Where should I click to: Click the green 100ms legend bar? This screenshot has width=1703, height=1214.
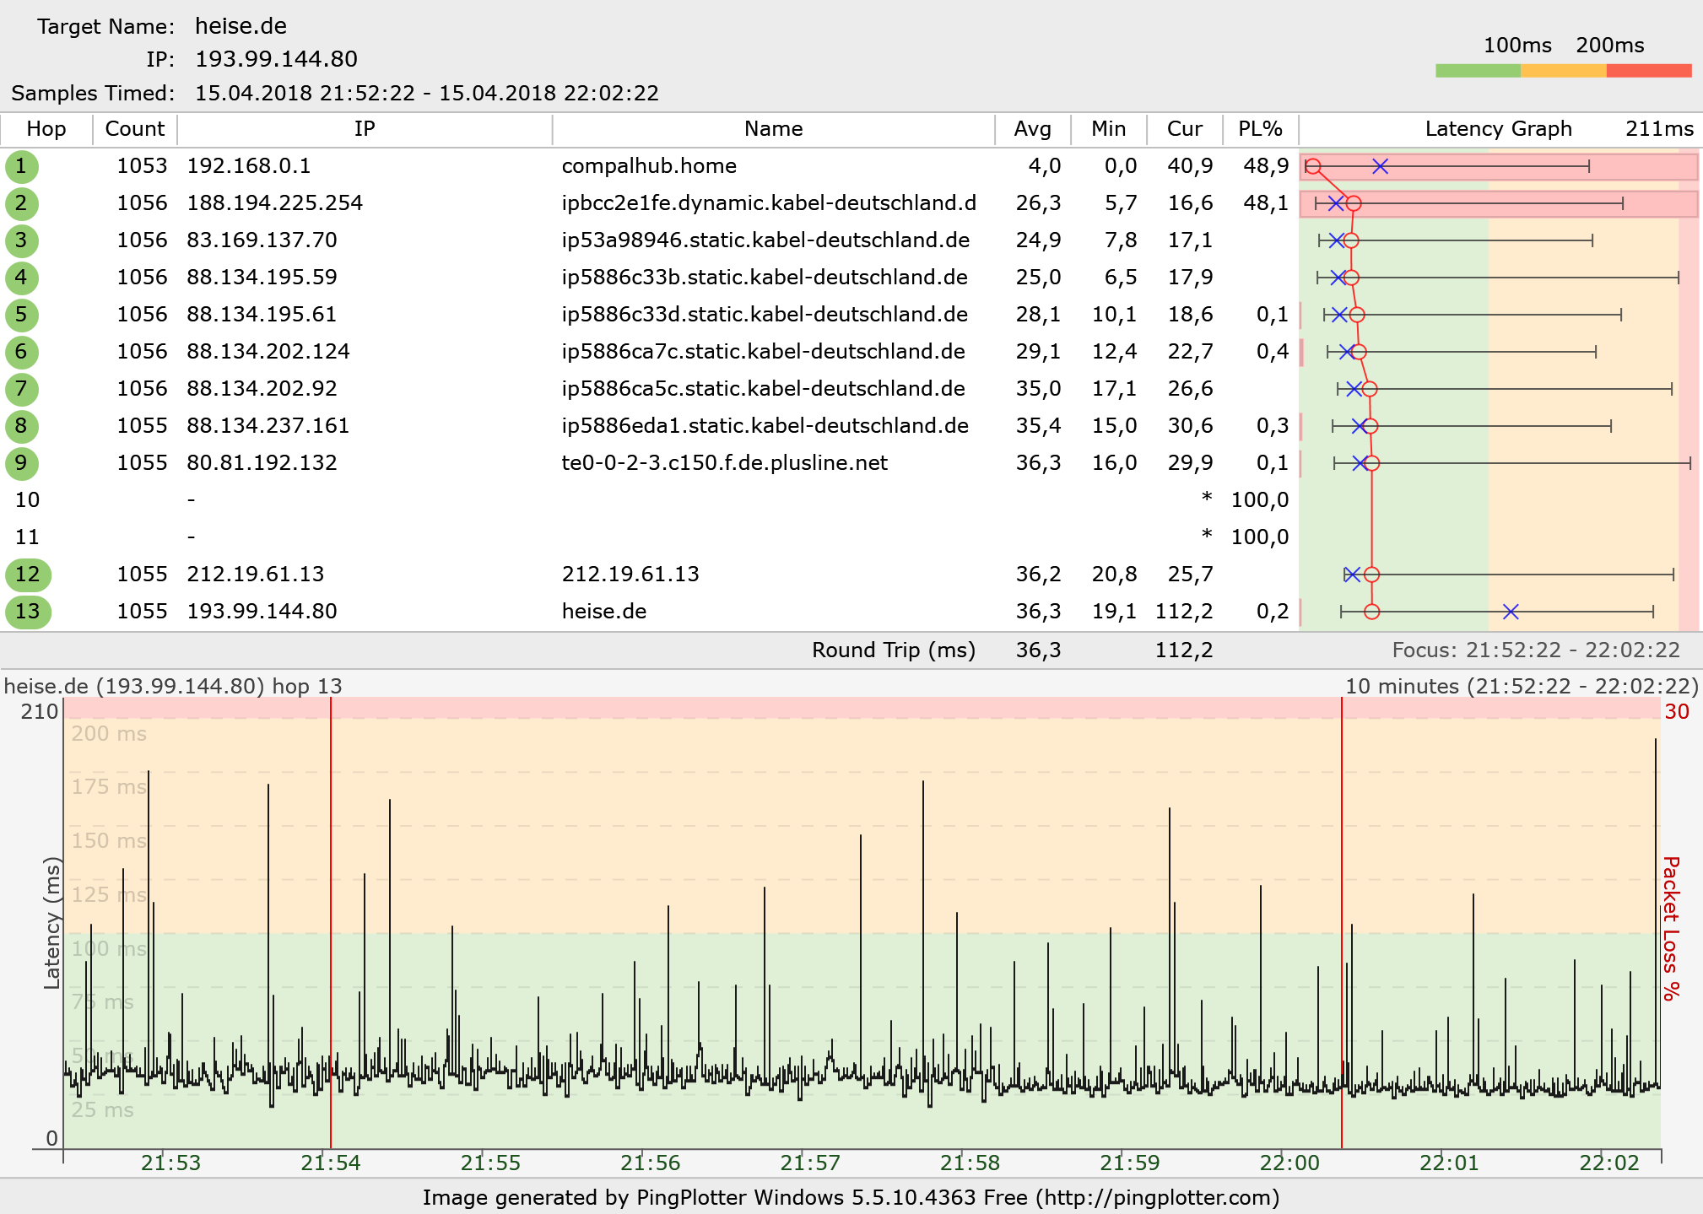(x=1478, y=70)
